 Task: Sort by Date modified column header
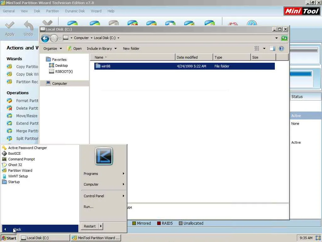coord(194,57)
